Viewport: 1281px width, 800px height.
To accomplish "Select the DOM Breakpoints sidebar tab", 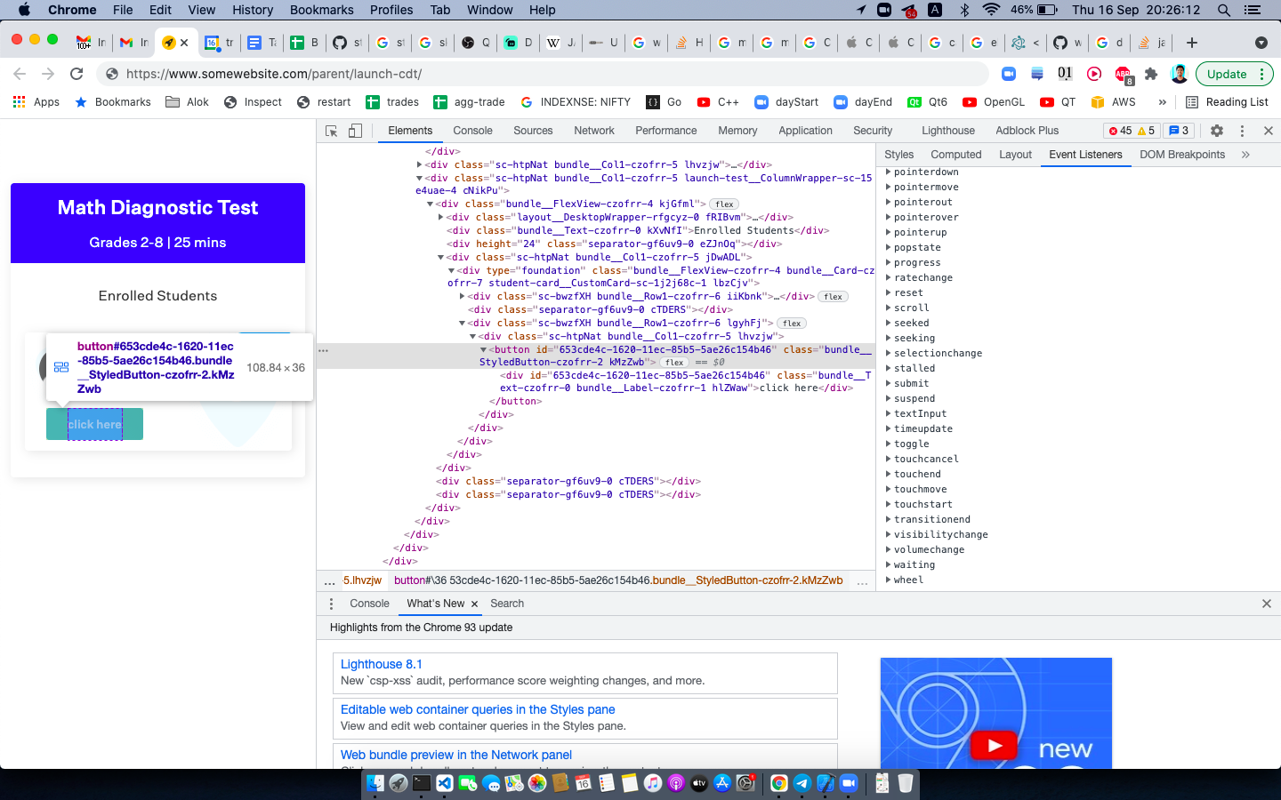I will coord(1182,155).
